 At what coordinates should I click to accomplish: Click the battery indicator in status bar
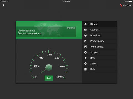click(131, 1)
